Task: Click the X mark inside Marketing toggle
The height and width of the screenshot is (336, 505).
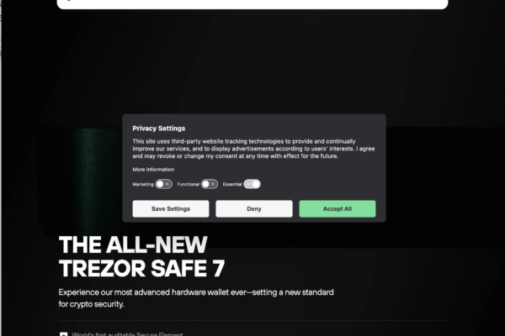Action: coord(167,184)
